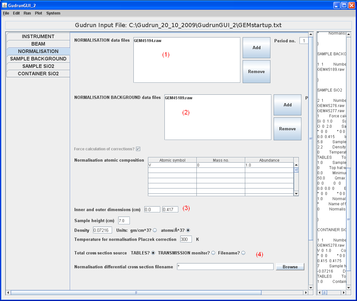
Task: Click the Density value input field
Action: coord(102,230)
